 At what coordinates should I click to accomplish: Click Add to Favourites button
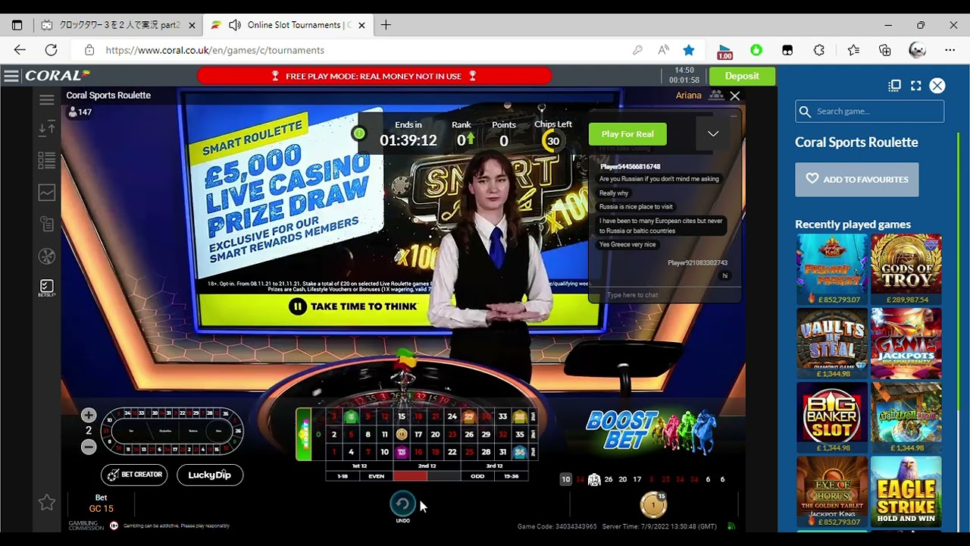856,180
